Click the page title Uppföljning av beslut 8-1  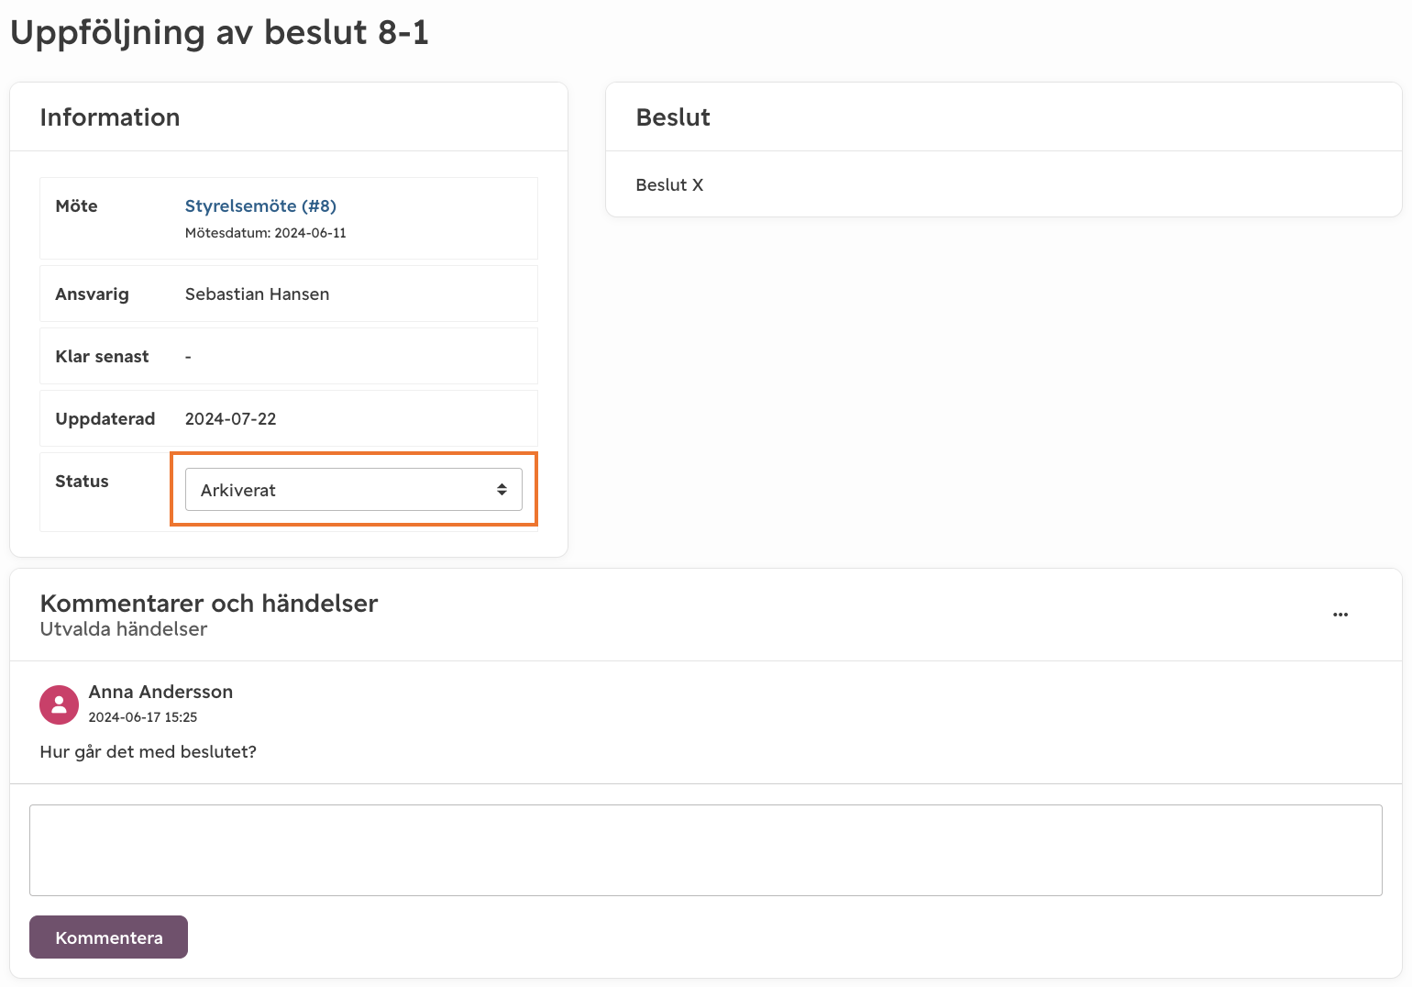(x=219, y=33)
